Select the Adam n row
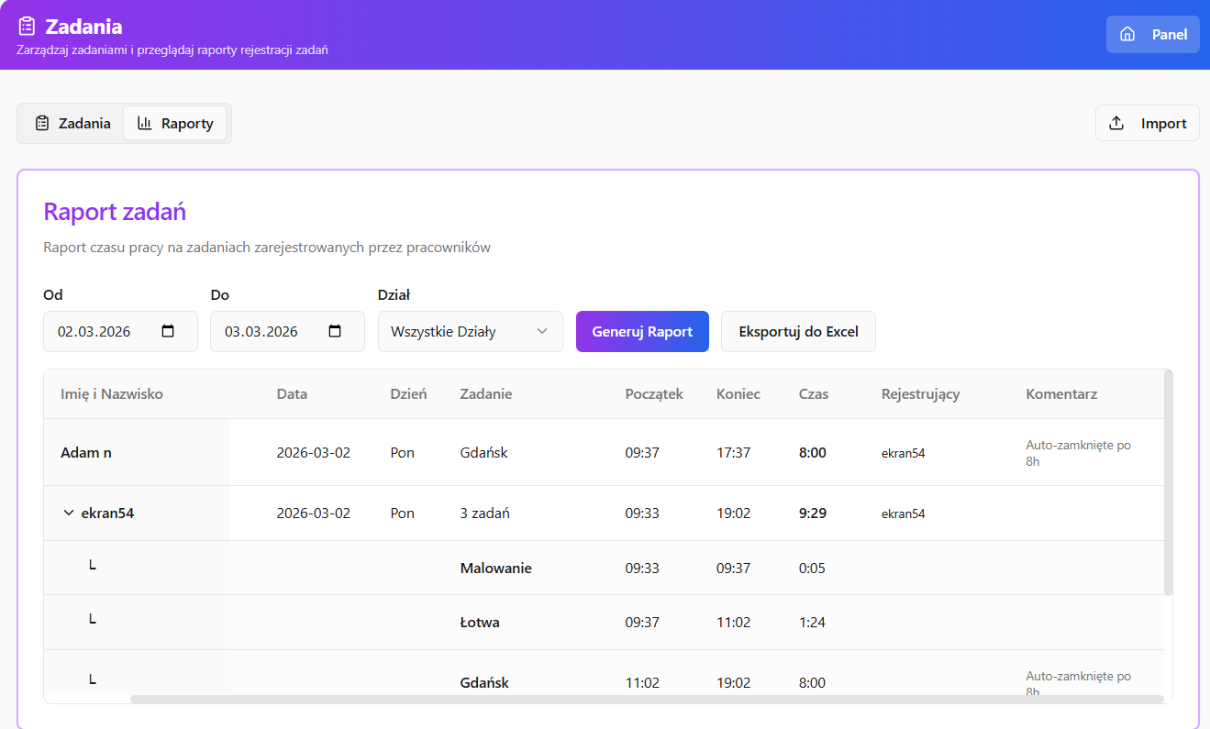1210x729 pixels. 604,452
